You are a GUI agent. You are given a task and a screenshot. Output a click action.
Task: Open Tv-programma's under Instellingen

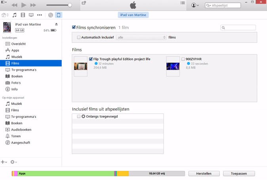click(x=31, y=70)
